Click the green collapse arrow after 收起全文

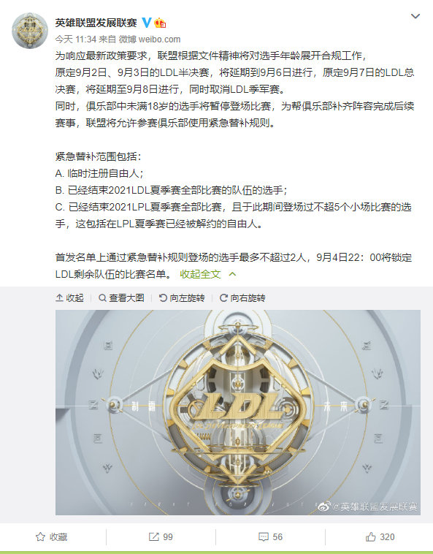click(232, 274)
